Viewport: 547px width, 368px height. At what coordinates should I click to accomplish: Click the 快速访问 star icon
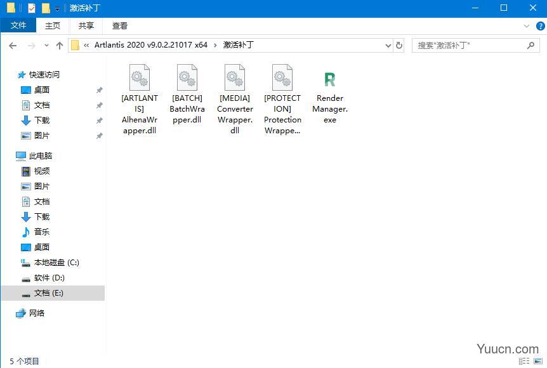(x=22, y=75)
